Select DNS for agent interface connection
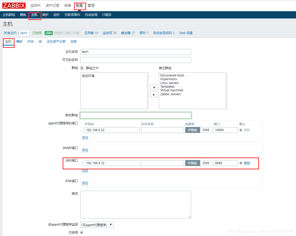296x236 pixels. click(206, 130)
